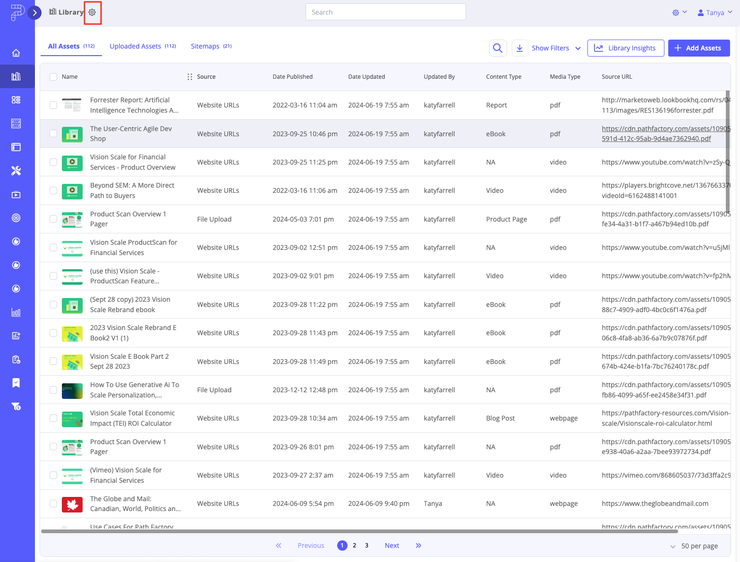Open the settings gear beside the Library title

pyautogui.click(x=92, y=12)
